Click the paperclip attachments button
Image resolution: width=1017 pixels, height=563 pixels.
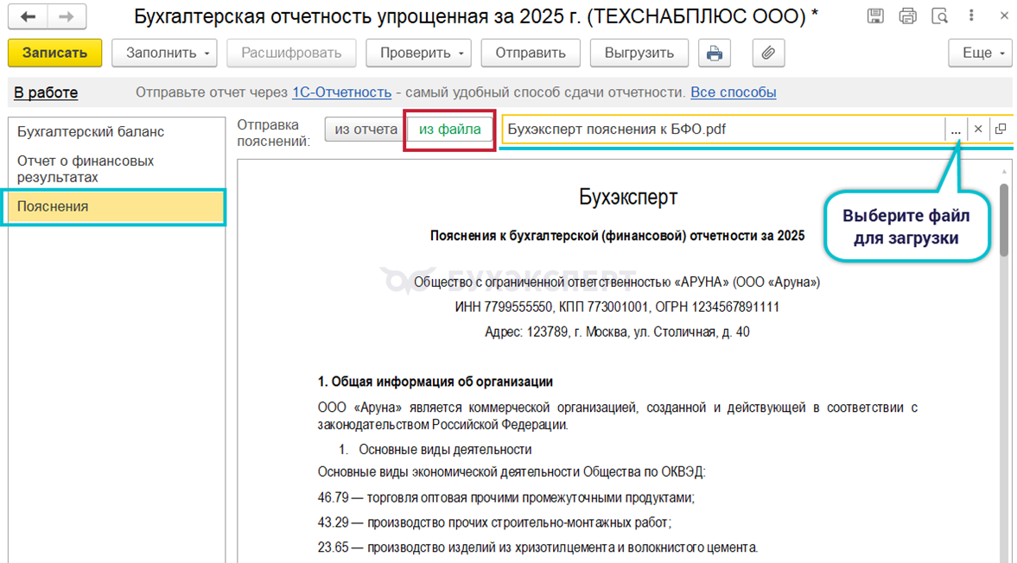[x=768, y=54]
